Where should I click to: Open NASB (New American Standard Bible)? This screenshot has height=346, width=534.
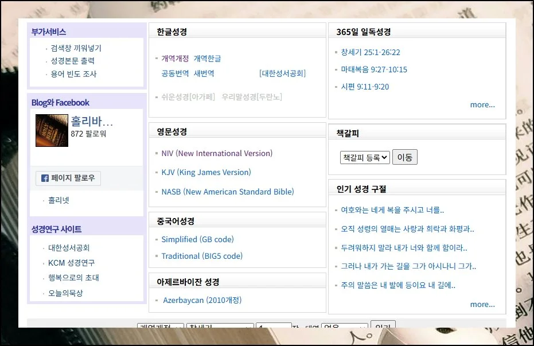(227, 192)
